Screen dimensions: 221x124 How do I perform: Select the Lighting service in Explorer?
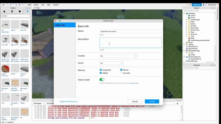(190, 44)
